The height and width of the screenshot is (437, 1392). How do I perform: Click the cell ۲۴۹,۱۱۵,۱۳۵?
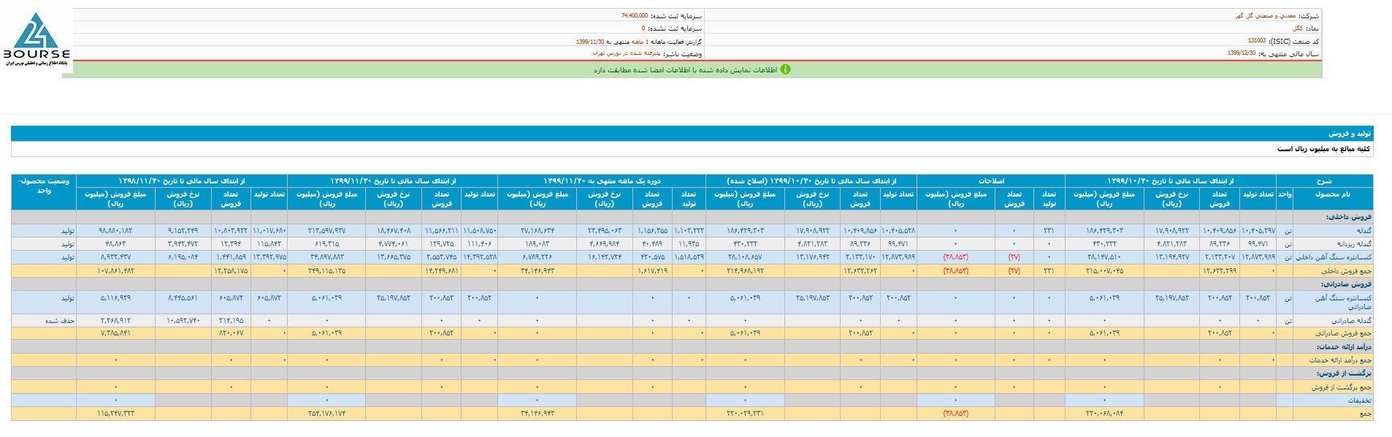pyautogui.click(x=326, y=271)
